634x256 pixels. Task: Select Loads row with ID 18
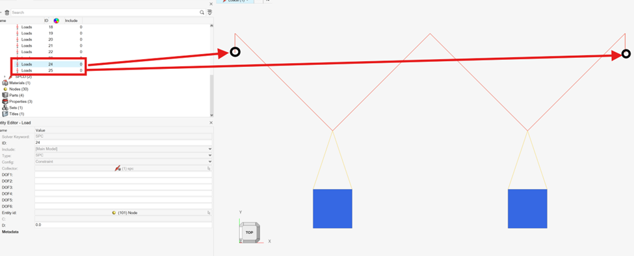49,27
